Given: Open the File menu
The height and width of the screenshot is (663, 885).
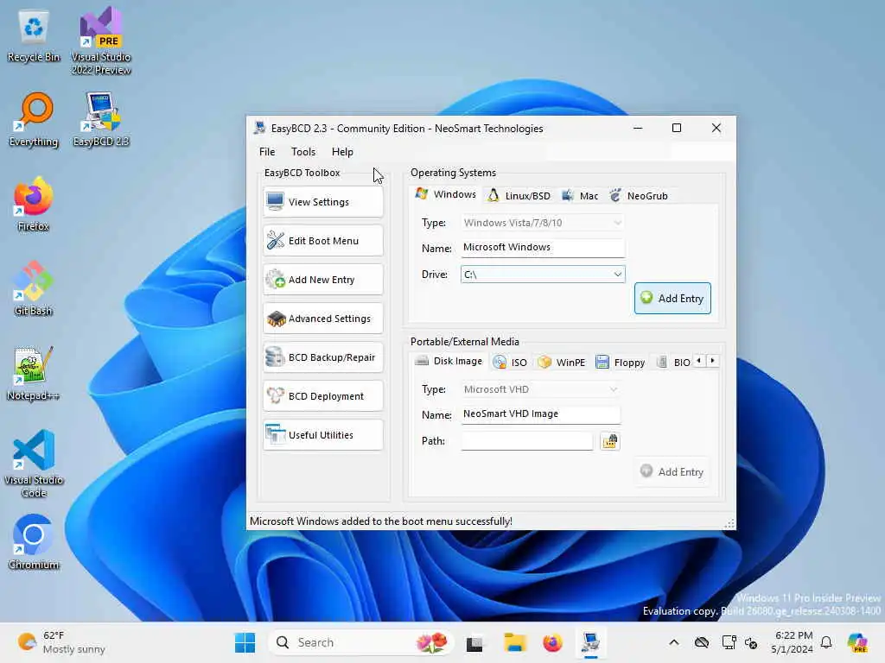Looking at the screenshot, I should click(x=267, y=152).
